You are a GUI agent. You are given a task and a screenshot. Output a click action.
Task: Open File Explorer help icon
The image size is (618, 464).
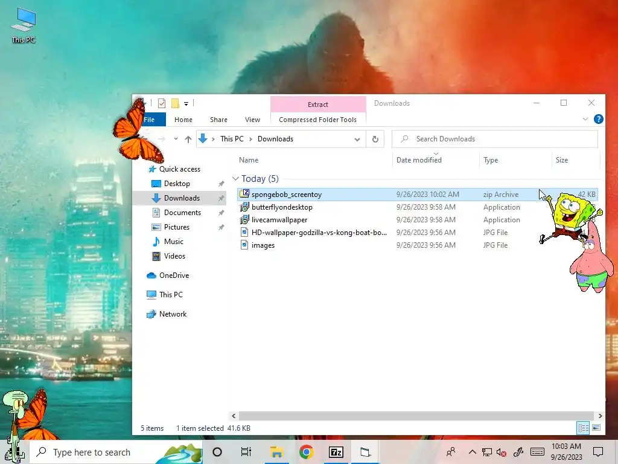tap(598, 119)
